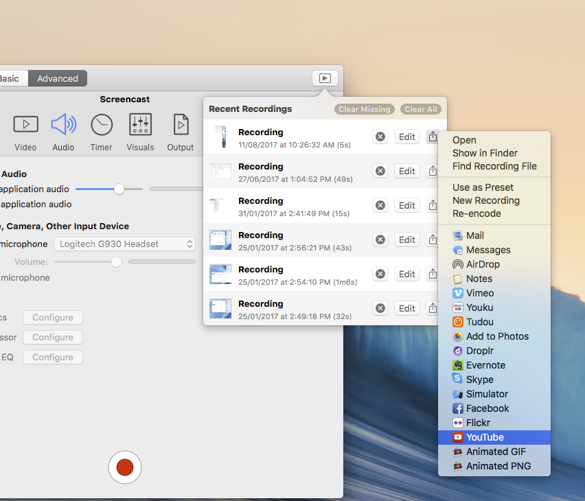Adjust the application audio volume slider
The image size is (585, 501).
point(119,189)
